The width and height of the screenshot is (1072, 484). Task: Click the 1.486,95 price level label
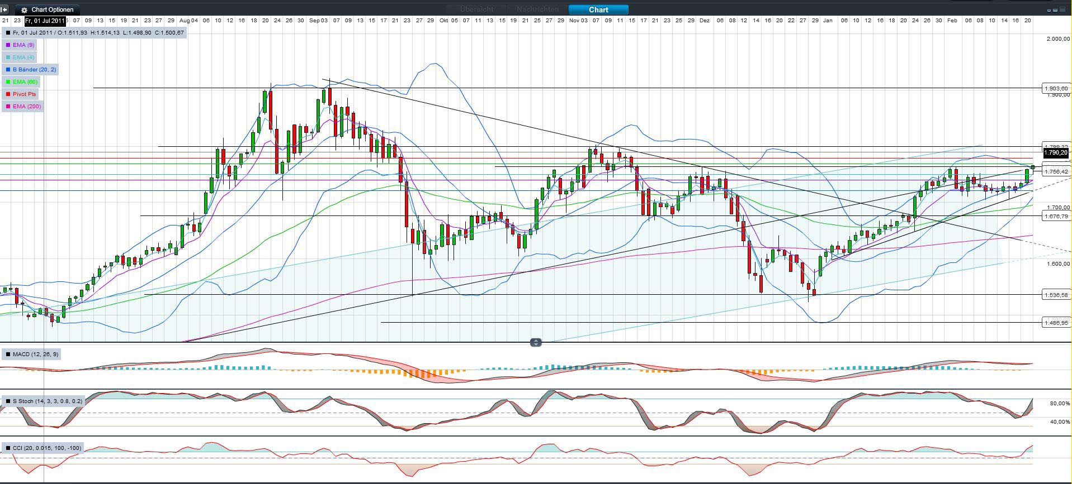tap(1056, 323)
